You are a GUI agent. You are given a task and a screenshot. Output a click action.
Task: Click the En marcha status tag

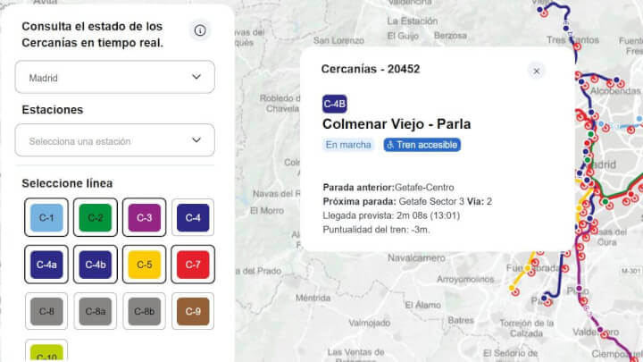348,145
